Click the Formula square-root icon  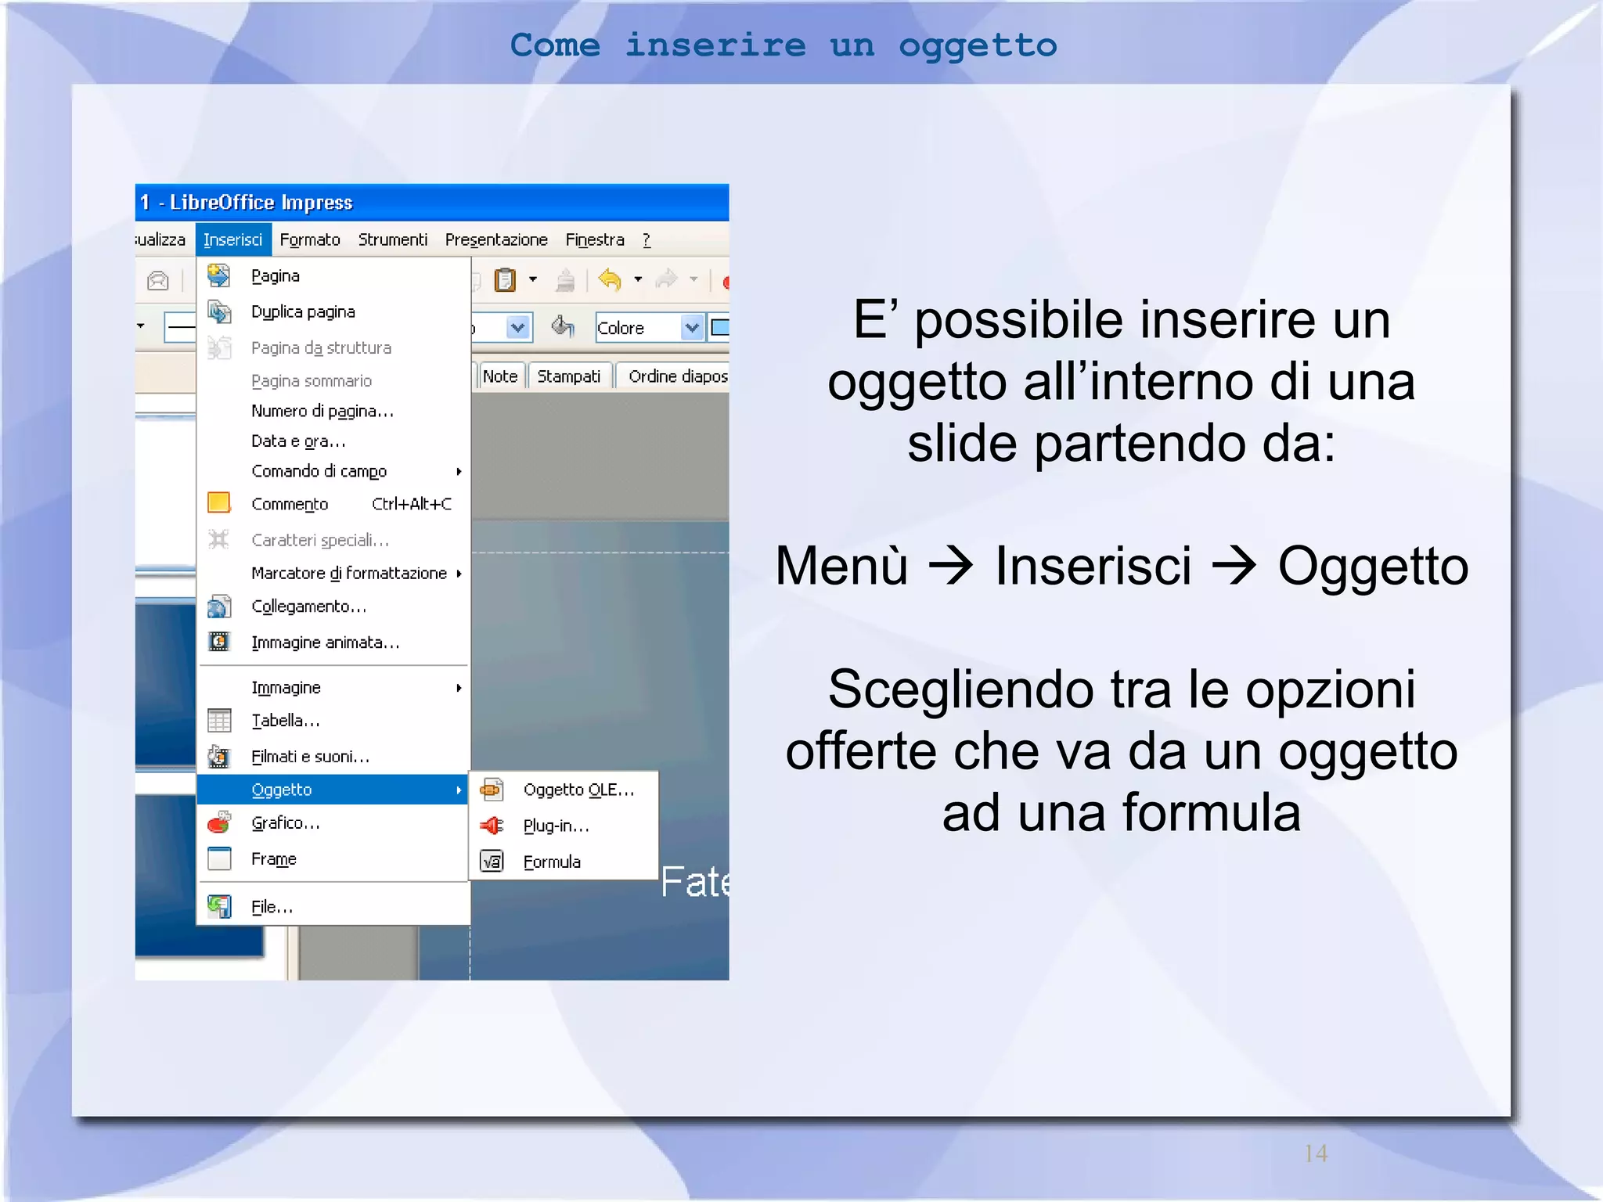492,862
